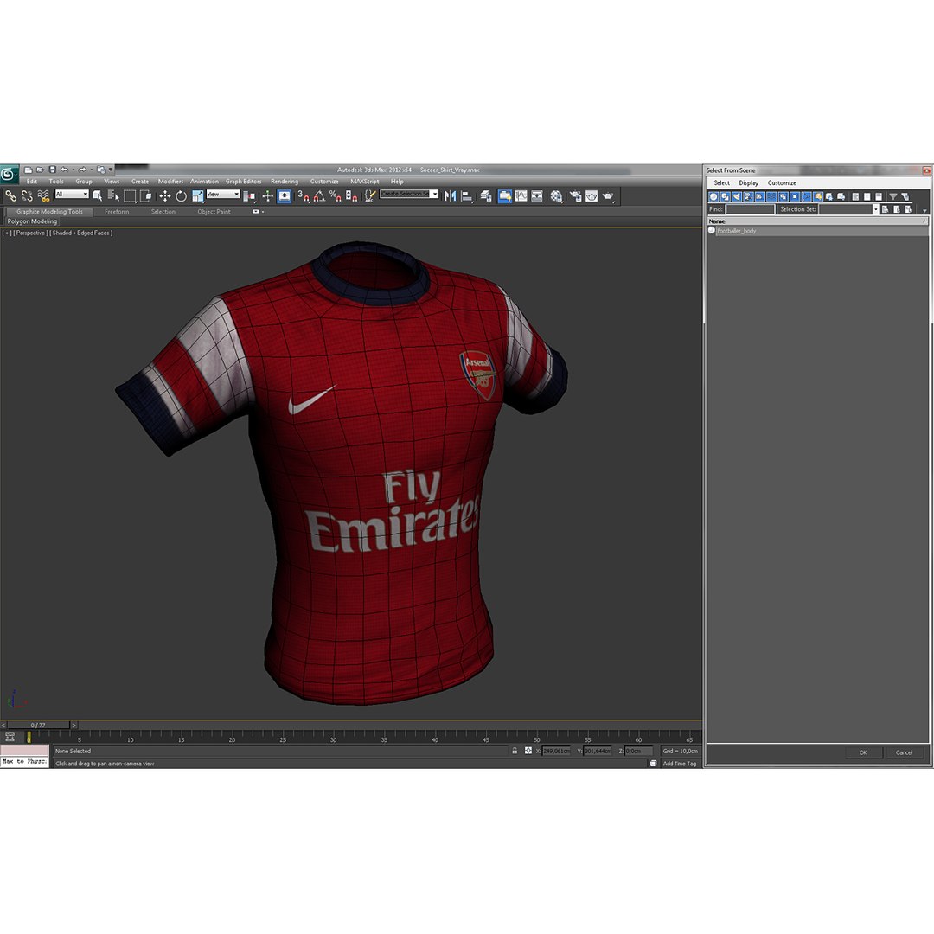Image resolution: width=934 pixels, height=934 pixels.
Task: Open the Material Editor
Action: [x=556, y=195]
